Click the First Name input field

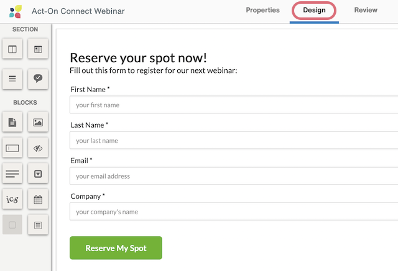233,105
